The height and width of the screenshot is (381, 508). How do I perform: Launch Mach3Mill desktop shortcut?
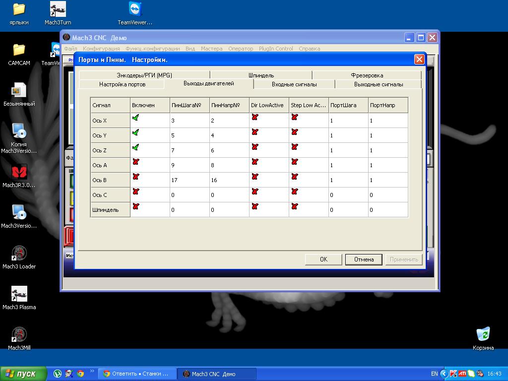pos(19,339)
